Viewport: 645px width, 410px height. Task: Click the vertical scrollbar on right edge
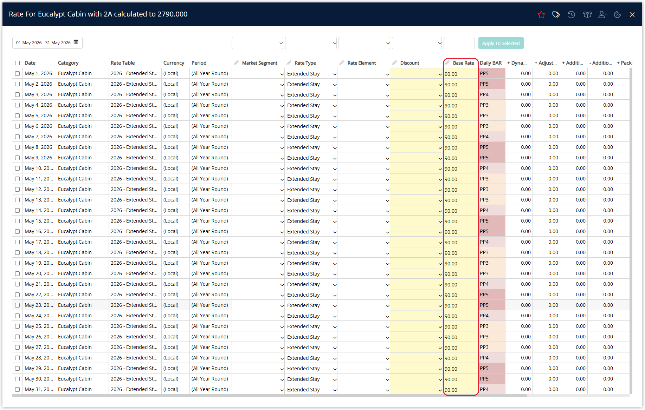631,231
